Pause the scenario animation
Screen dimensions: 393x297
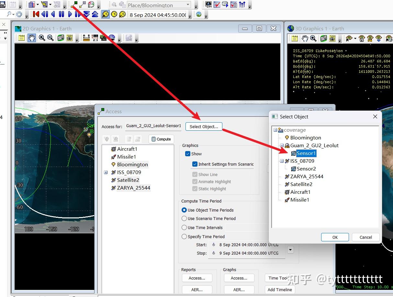click(x=61, y=14)
